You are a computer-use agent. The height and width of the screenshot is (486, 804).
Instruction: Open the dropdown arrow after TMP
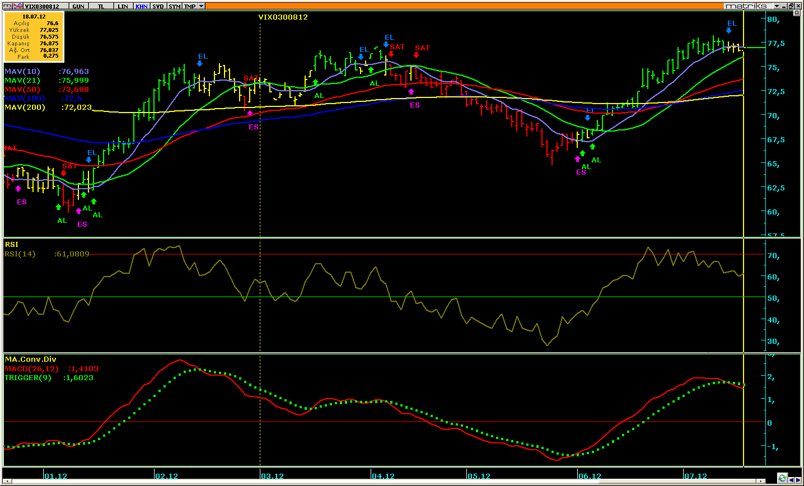coord(202,6)
